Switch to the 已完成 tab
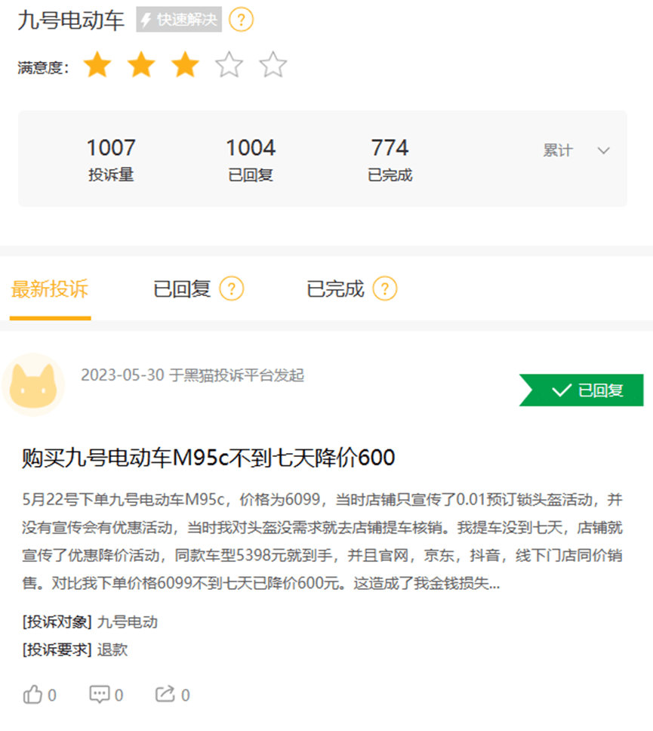 [x=335, y=288]
